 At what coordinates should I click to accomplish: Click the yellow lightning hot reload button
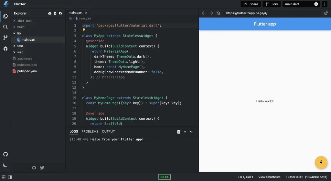coord(321,162)
